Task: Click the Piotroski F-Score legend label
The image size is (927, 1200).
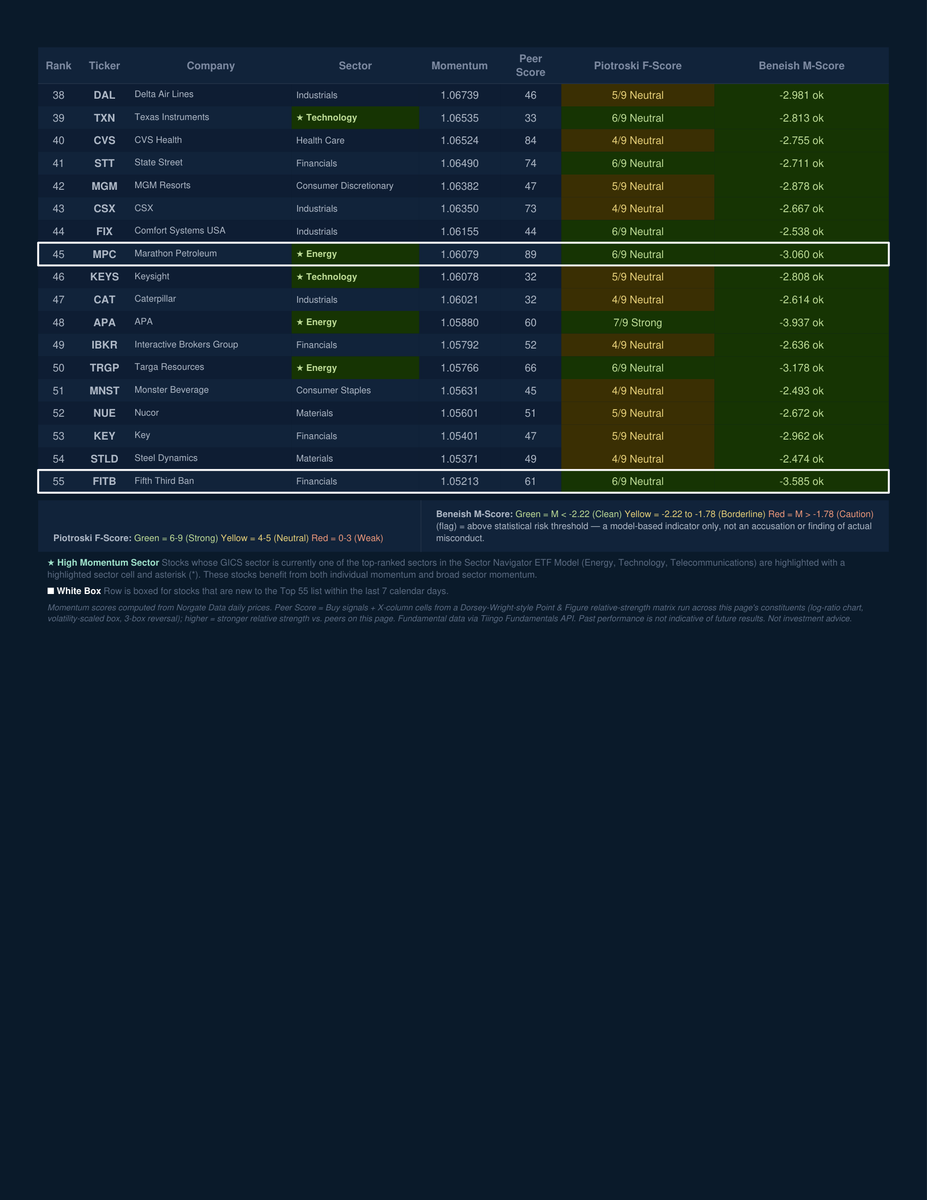Action: point(92,538)
